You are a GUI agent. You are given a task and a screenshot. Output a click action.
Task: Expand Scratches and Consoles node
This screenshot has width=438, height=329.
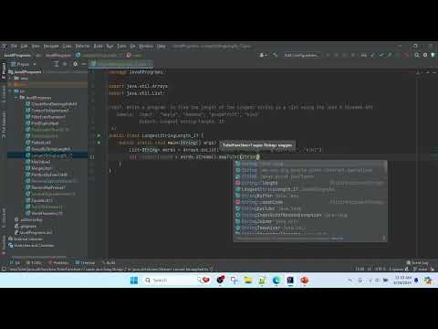tap(32, 245)
